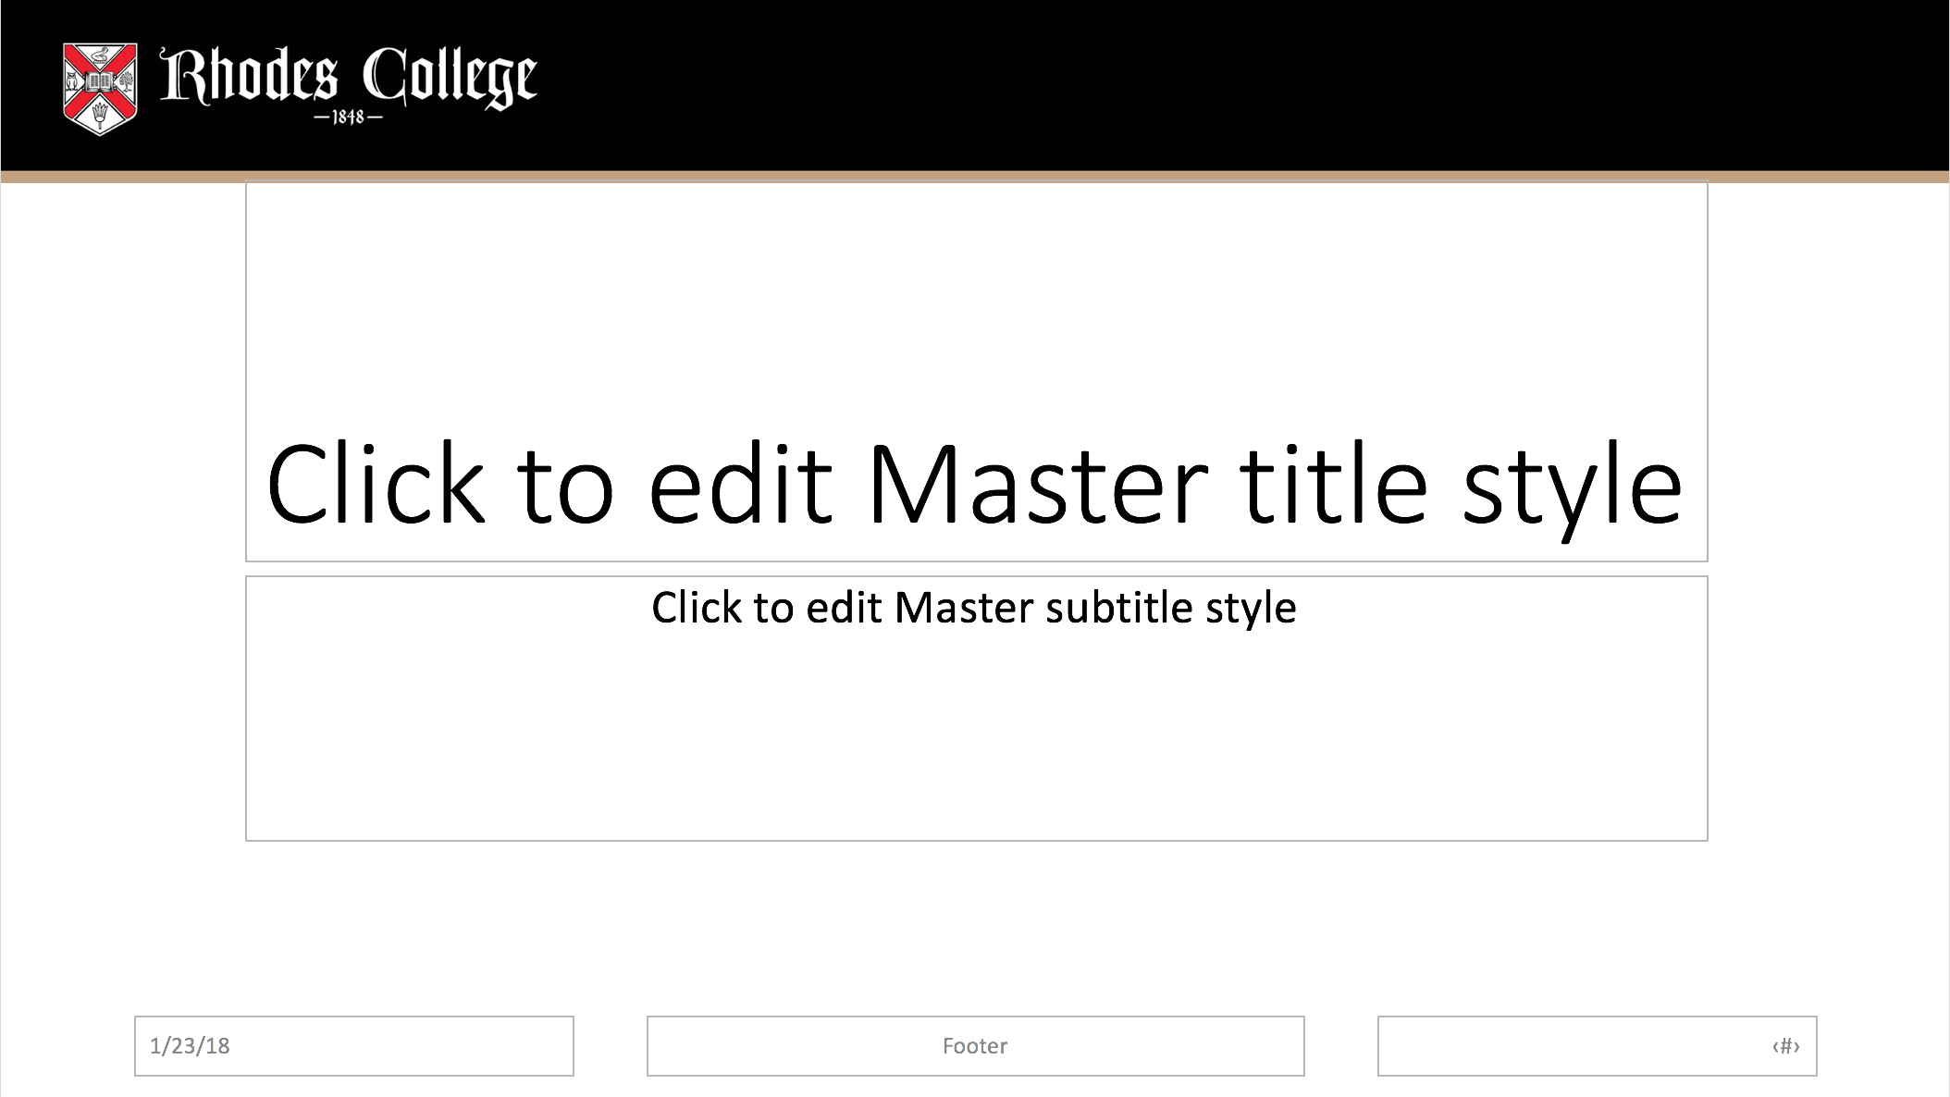Click empty lower area of subtitle placeholder

pyautogui.click(x=976, y=740)
